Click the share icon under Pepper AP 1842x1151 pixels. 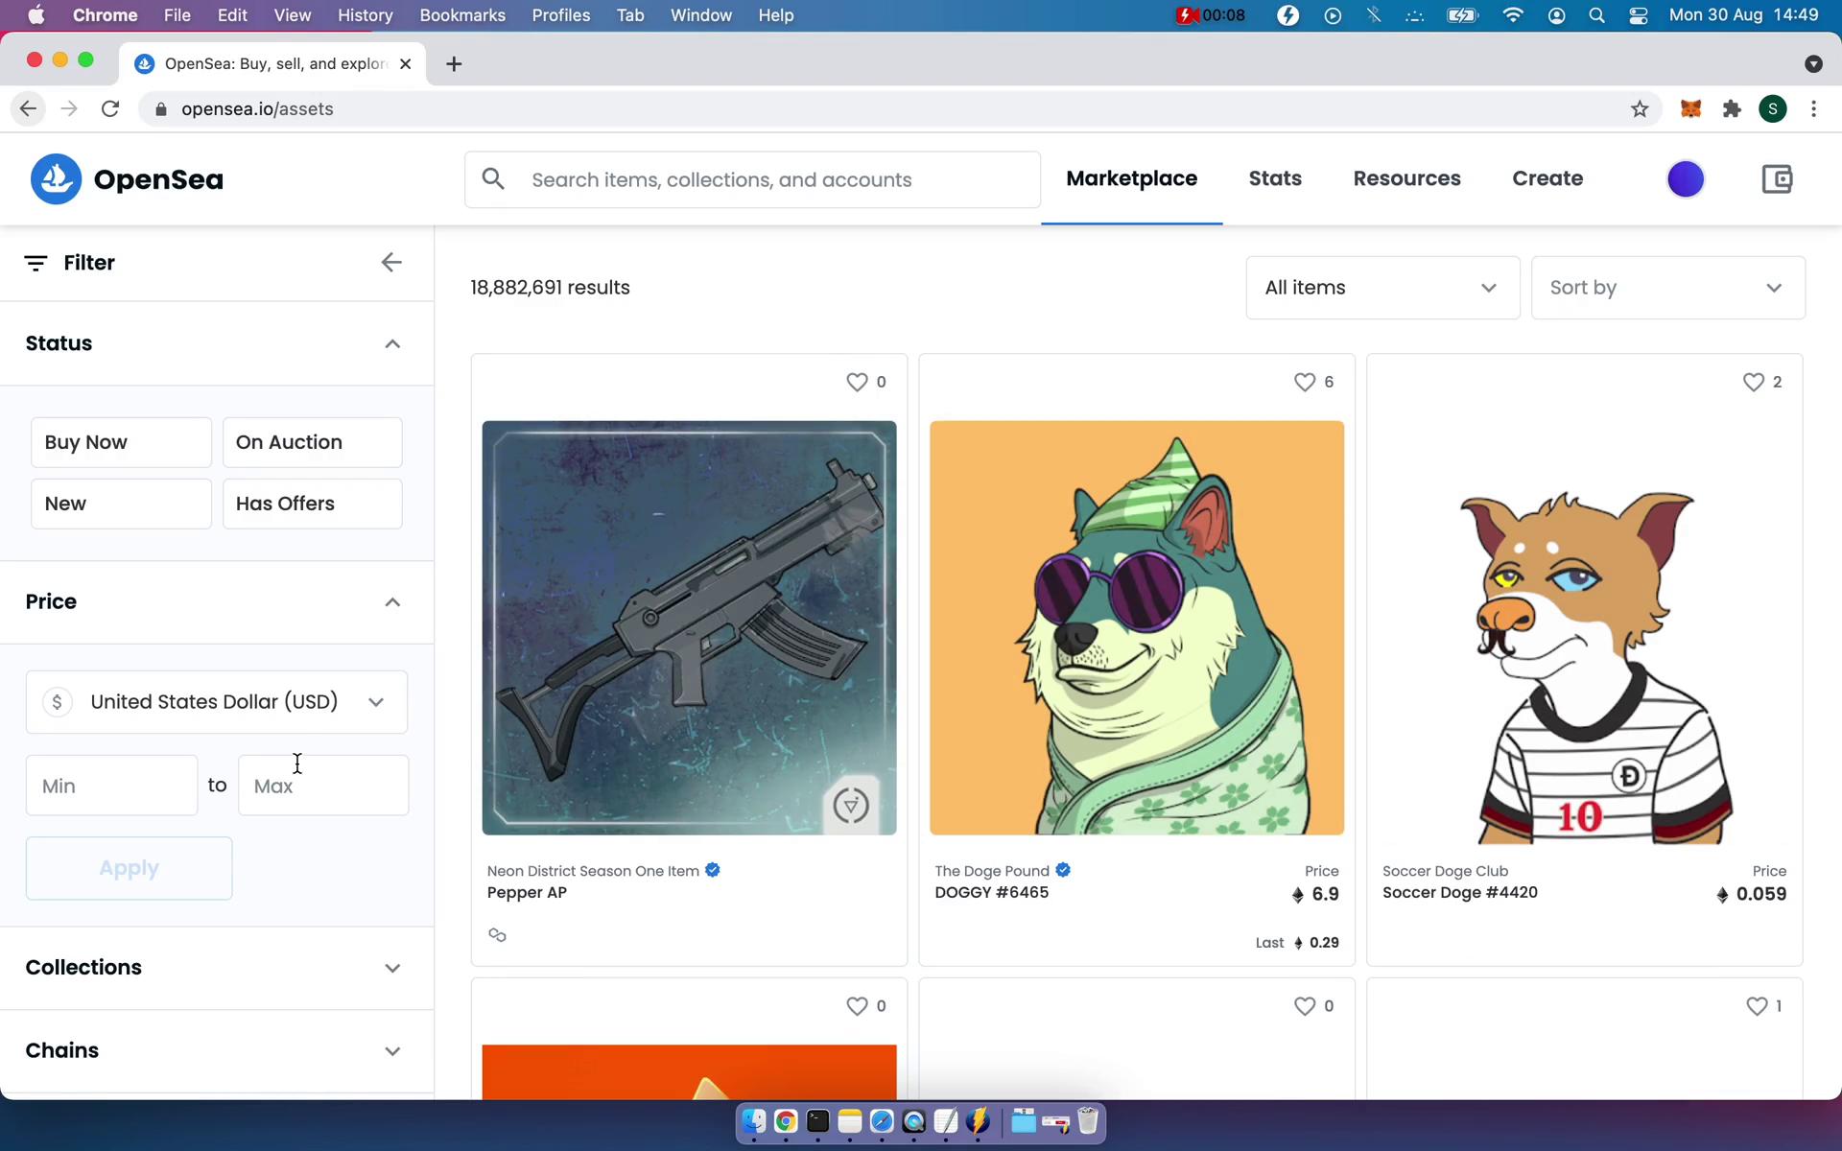click(x=497, y=934)
